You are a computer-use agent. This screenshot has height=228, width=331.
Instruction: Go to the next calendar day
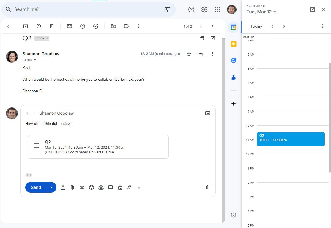coord(284,26)
